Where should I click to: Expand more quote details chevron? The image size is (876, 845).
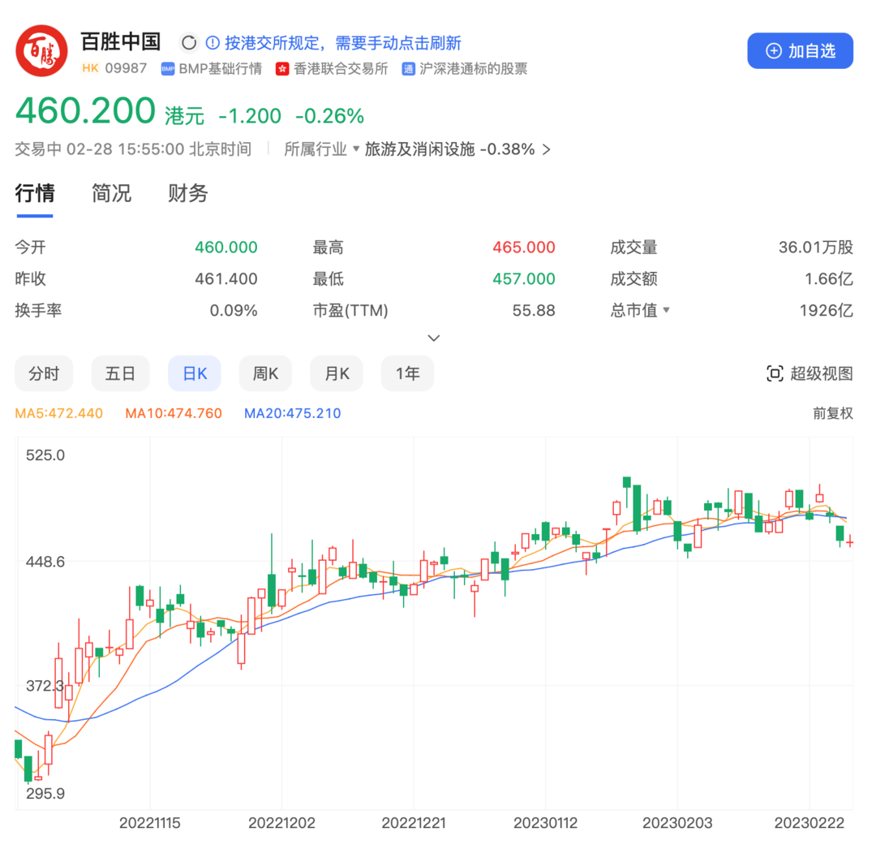433,338
